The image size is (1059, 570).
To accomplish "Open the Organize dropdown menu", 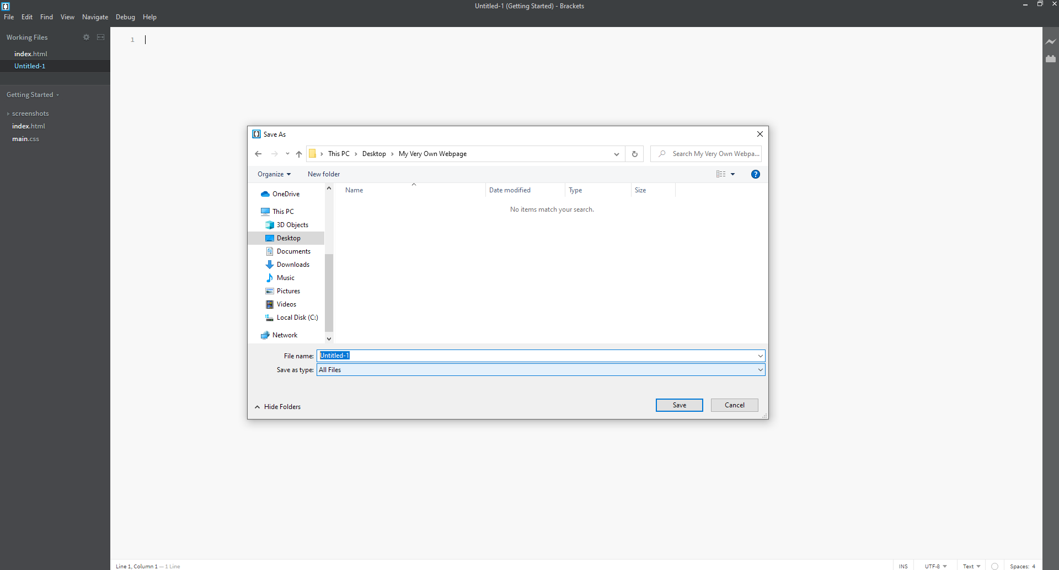I will point(274,174).
